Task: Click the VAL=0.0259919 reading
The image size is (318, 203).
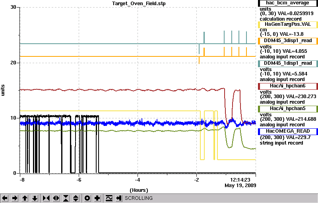Action: point(295,14)
